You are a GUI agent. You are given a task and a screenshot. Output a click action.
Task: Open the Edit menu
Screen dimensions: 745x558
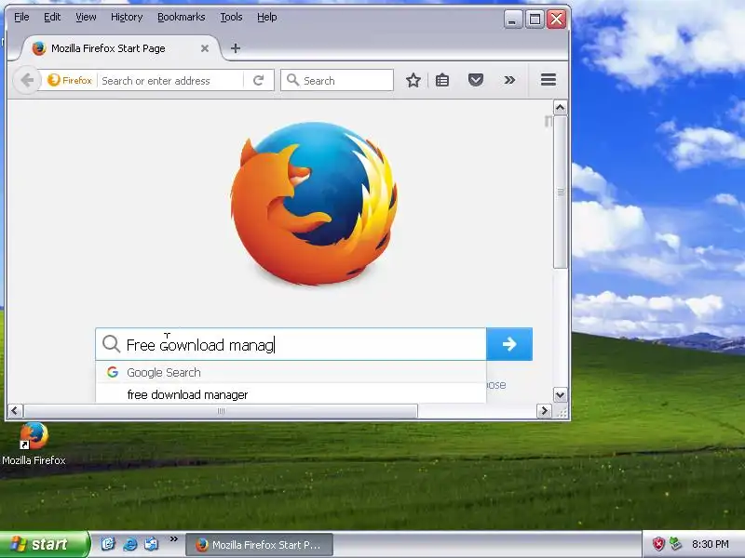(52, 17)
